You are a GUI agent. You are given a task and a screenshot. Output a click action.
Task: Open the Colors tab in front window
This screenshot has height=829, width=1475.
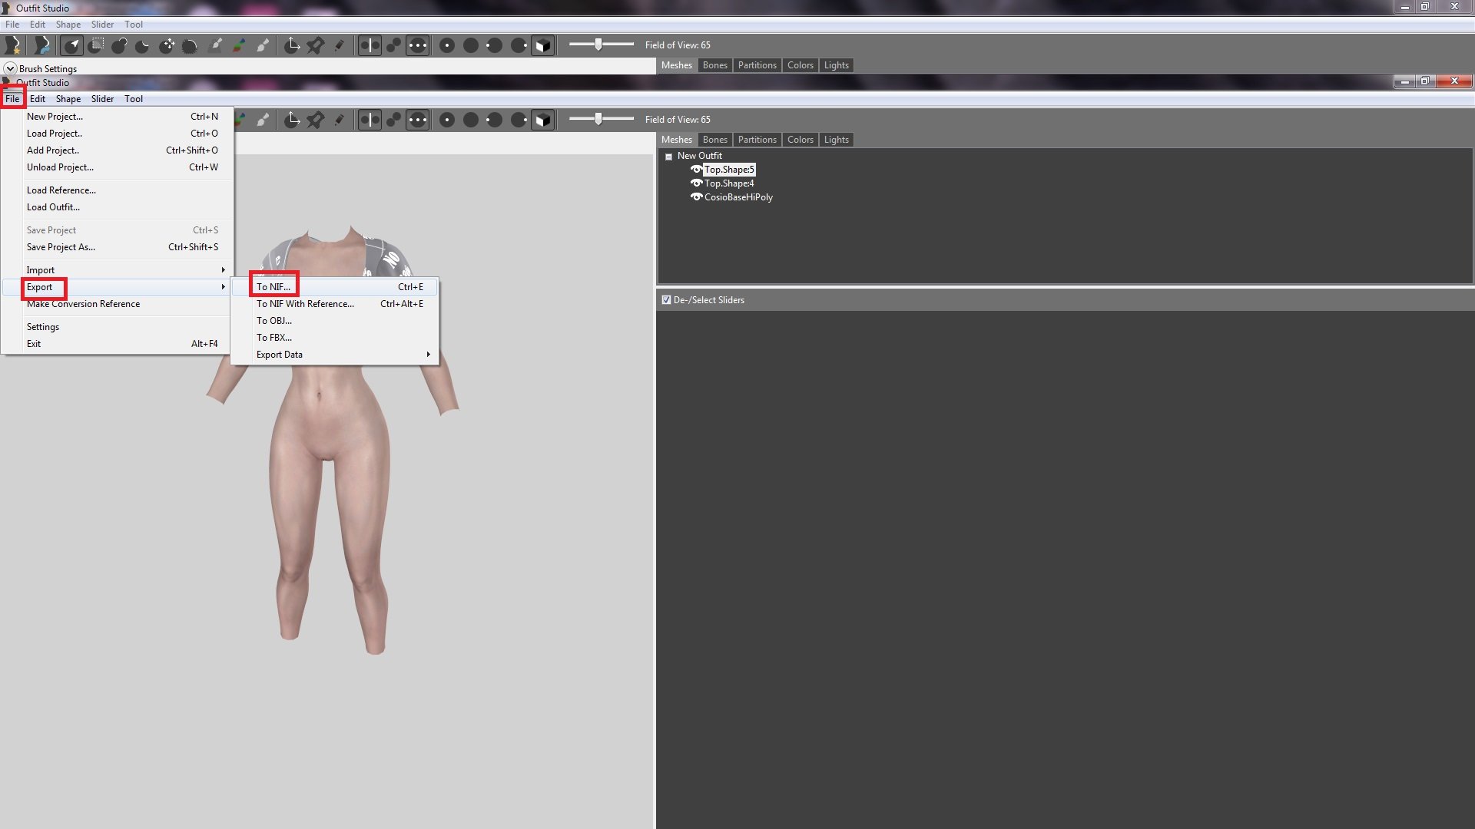pos(800,140)
